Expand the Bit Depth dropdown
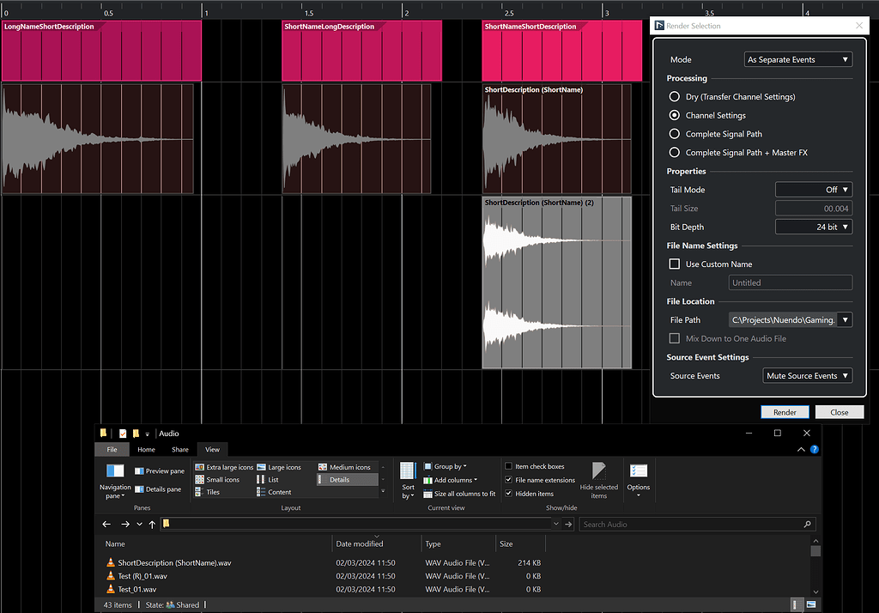The width and height of the screenshot is (879, 613). [813, 228]
